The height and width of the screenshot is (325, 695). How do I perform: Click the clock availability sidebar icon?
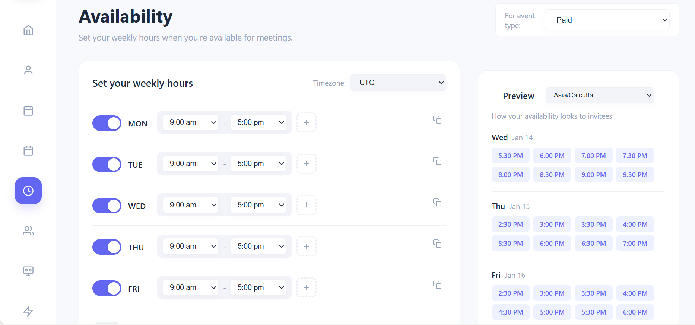[x=28, y=191]
